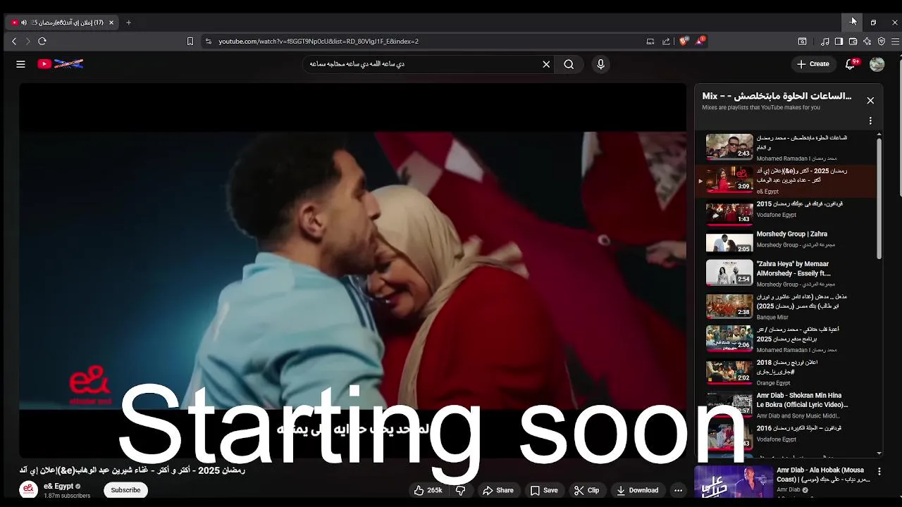Viewport: 902px width, 507px height.
Task: Save video using the Save button
Action: [544, 490]
